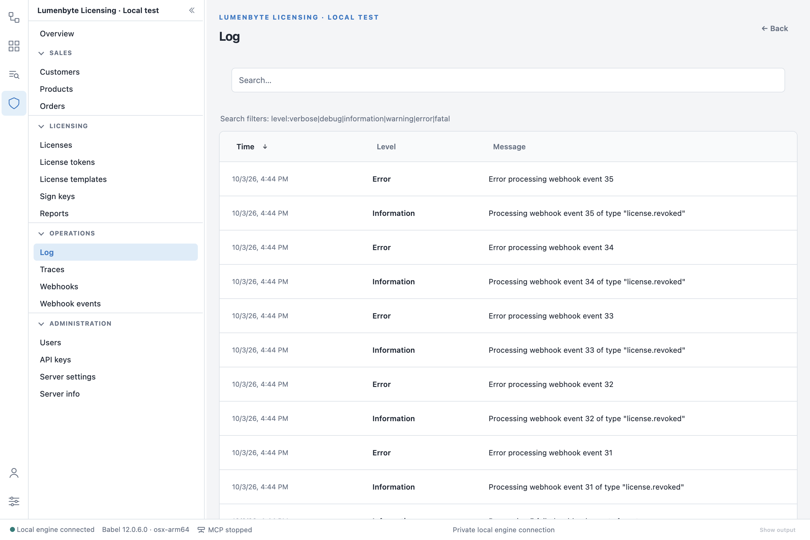The image size is (810, 540).
Task: Open the connections diagram icon in rail
Action: (14, 17)
